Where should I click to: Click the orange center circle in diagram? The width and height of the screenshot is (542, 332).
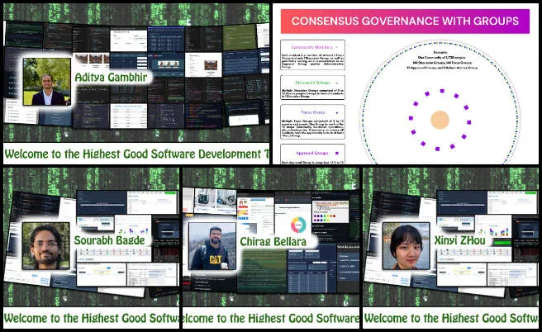click(x=440, y=120)
